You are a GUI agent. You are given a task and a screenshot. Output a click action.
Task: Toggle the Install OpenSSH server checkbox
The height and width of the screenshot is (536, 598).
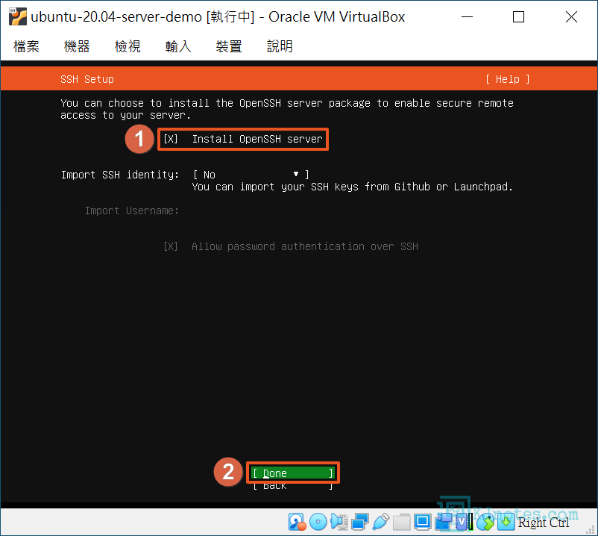point(171,139)
